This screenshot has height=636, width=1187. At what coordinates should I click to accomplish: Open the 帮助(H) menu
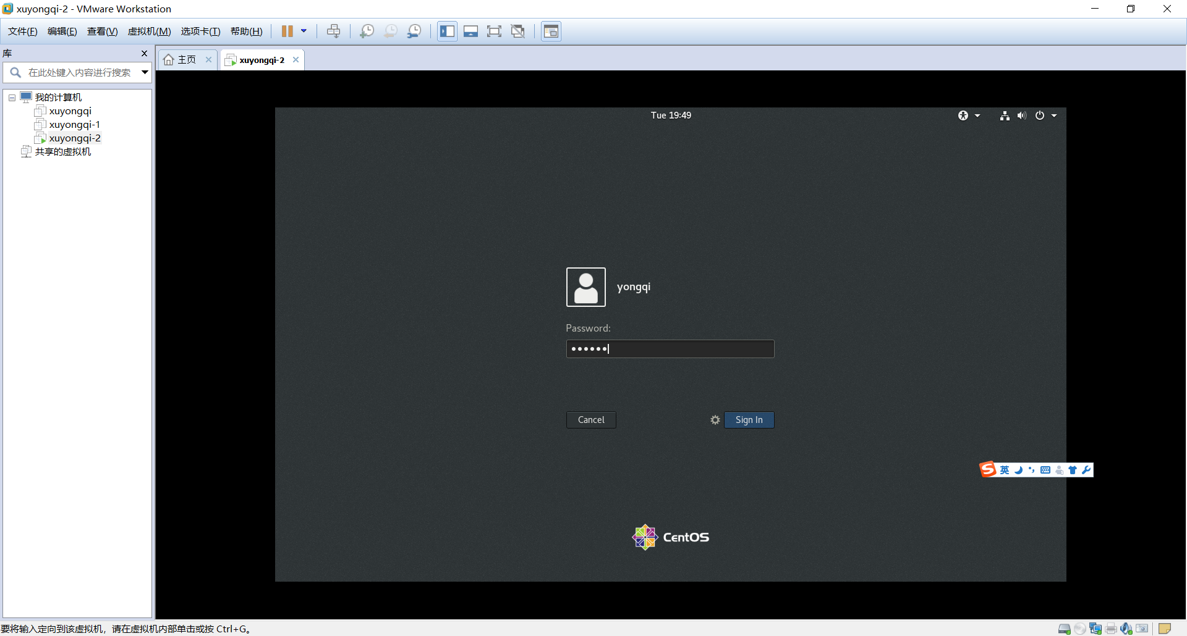point(247,31)
